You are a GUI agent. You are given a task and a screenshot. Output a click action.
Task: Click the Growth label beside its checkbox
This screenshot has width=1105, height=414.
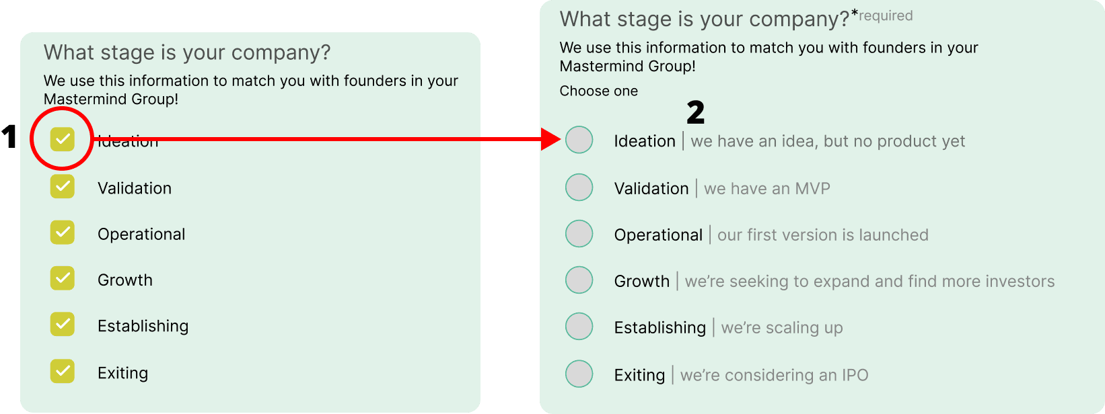click(125, 280)
